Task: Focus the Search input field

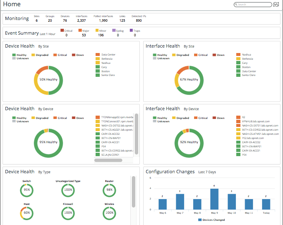Action: point(253,5)
